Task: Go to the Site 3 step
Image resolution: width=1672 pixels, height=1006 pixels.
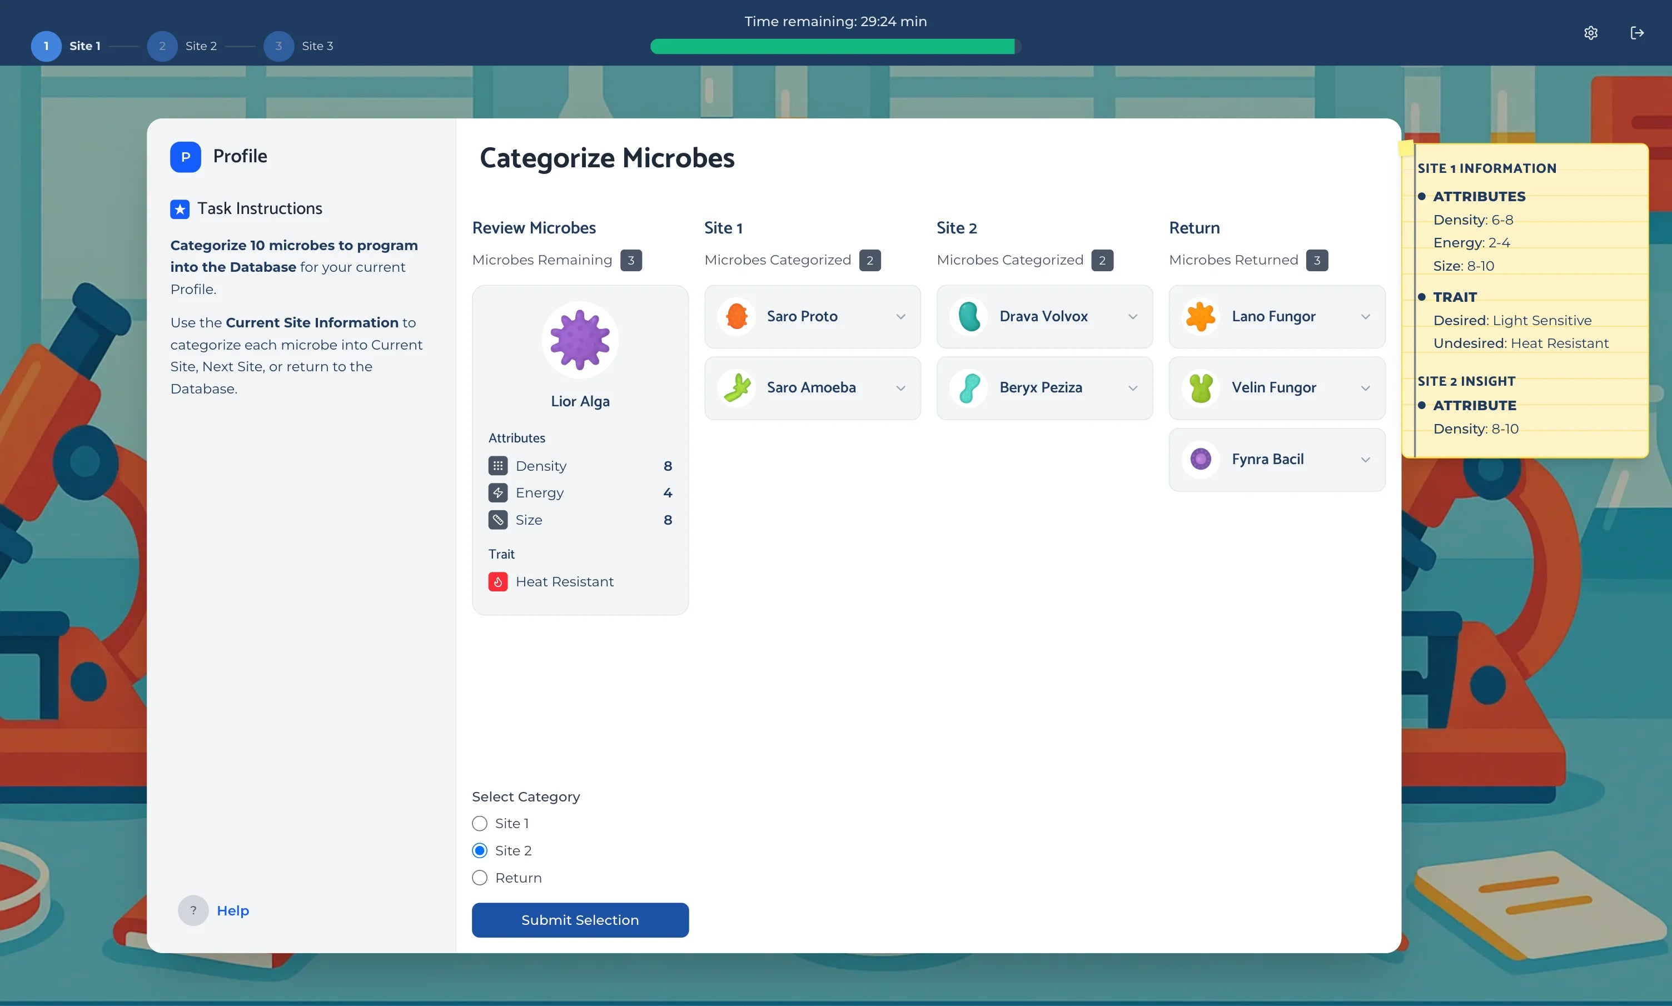Action: coord(278,46)
